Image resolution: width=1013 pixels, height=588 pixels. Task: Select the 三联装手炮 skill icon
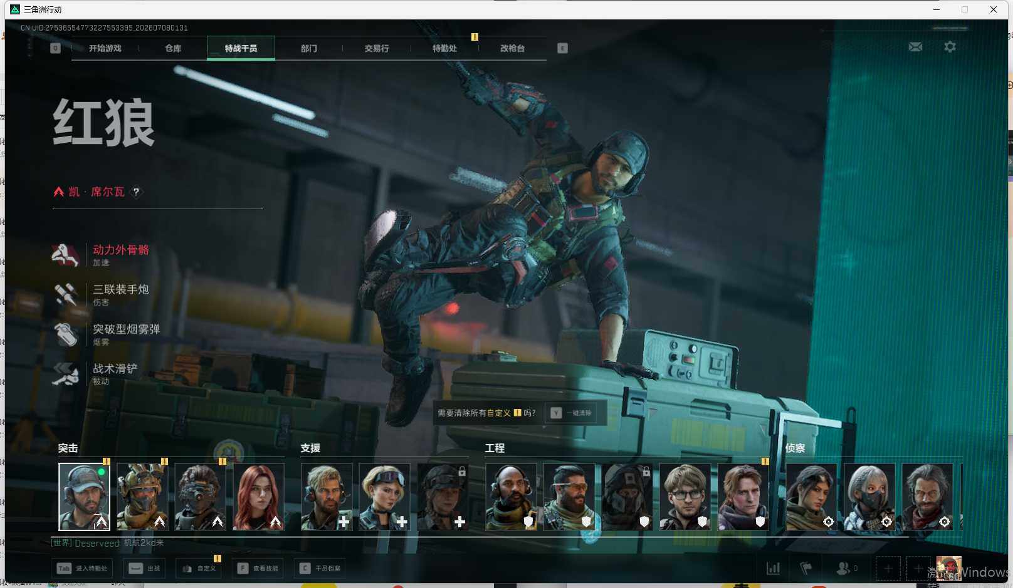click(65, 294)
